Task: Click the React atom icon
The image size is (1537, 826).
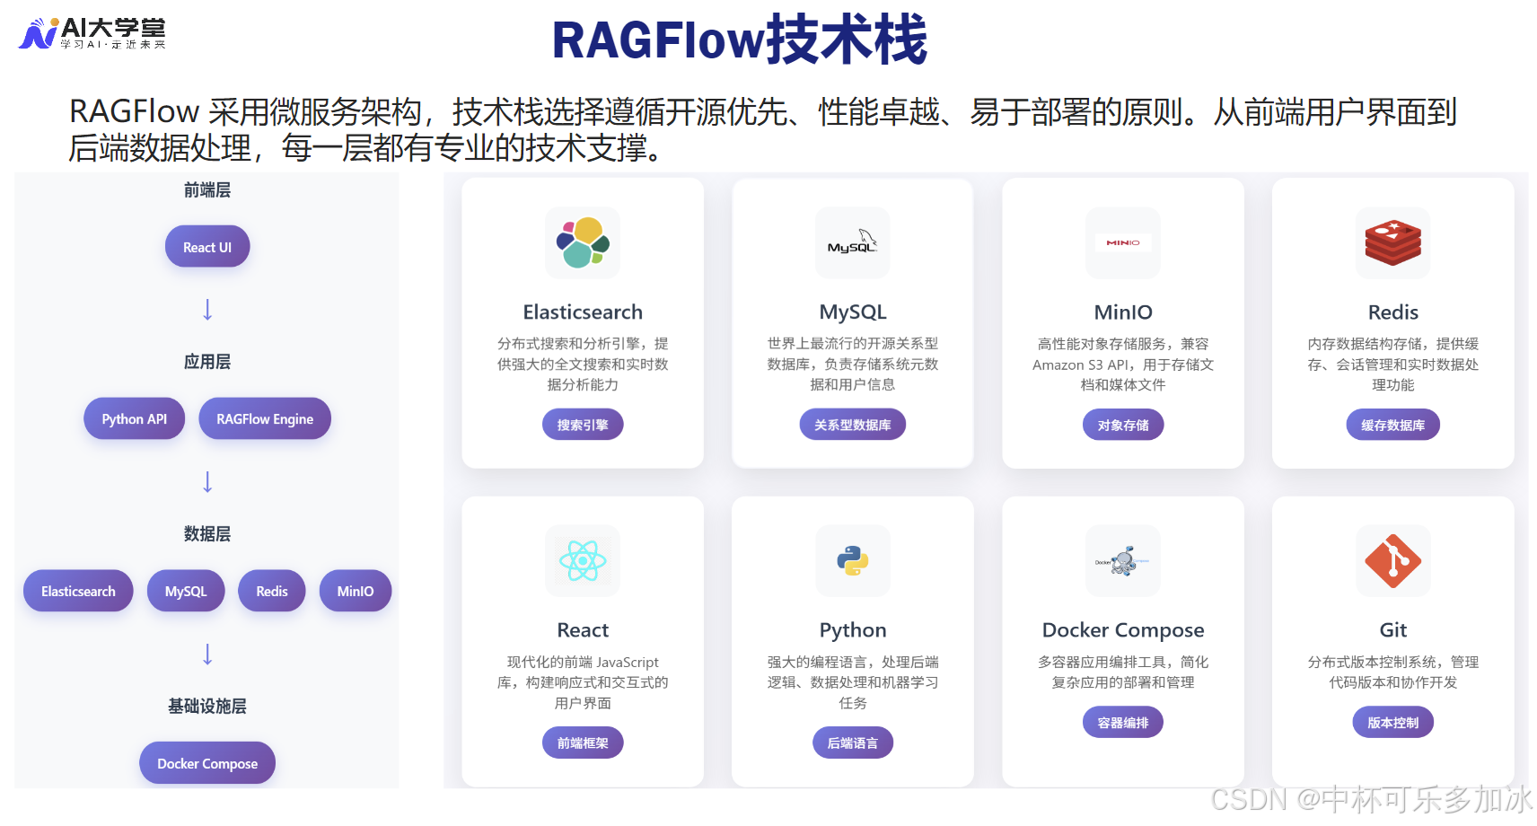Action: click(582, 561)
